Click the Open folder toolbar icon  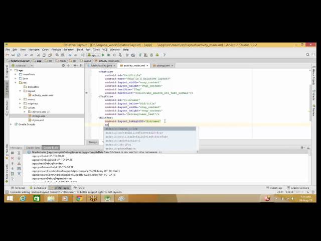8,55
